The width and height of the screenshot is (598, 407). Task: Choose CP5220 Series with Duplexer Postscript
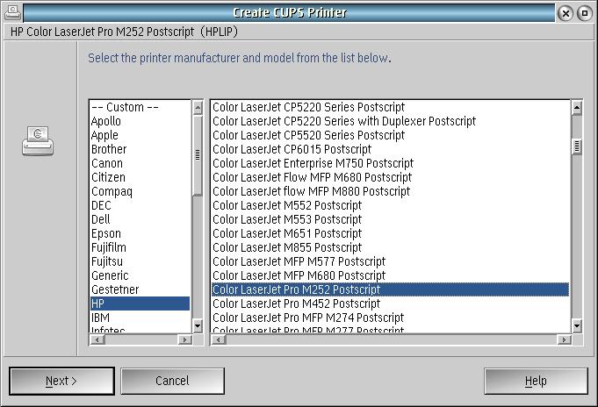pyautogui.click(x=390, y=121)
